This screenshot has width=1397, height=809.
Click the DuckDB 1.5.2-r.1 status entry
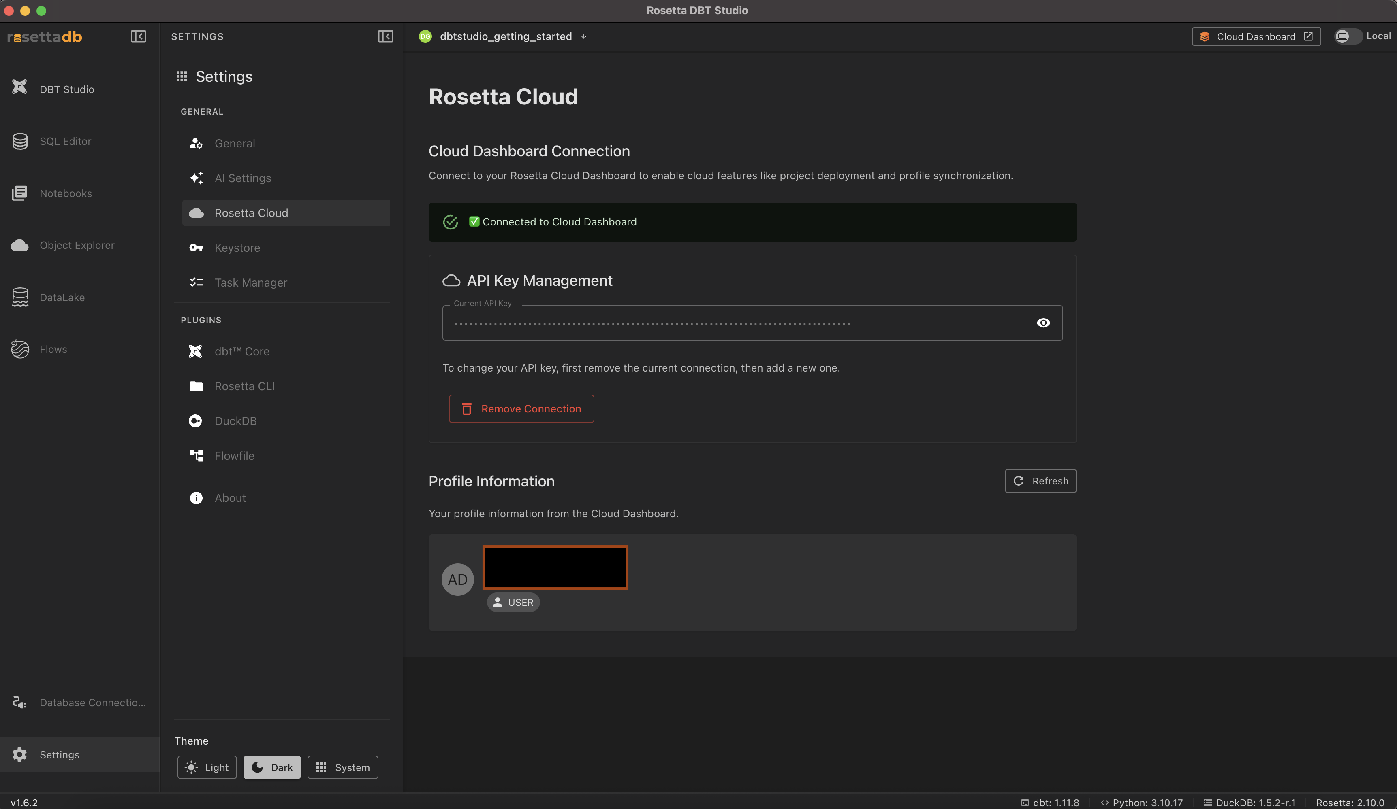(x=1250, y=803)
